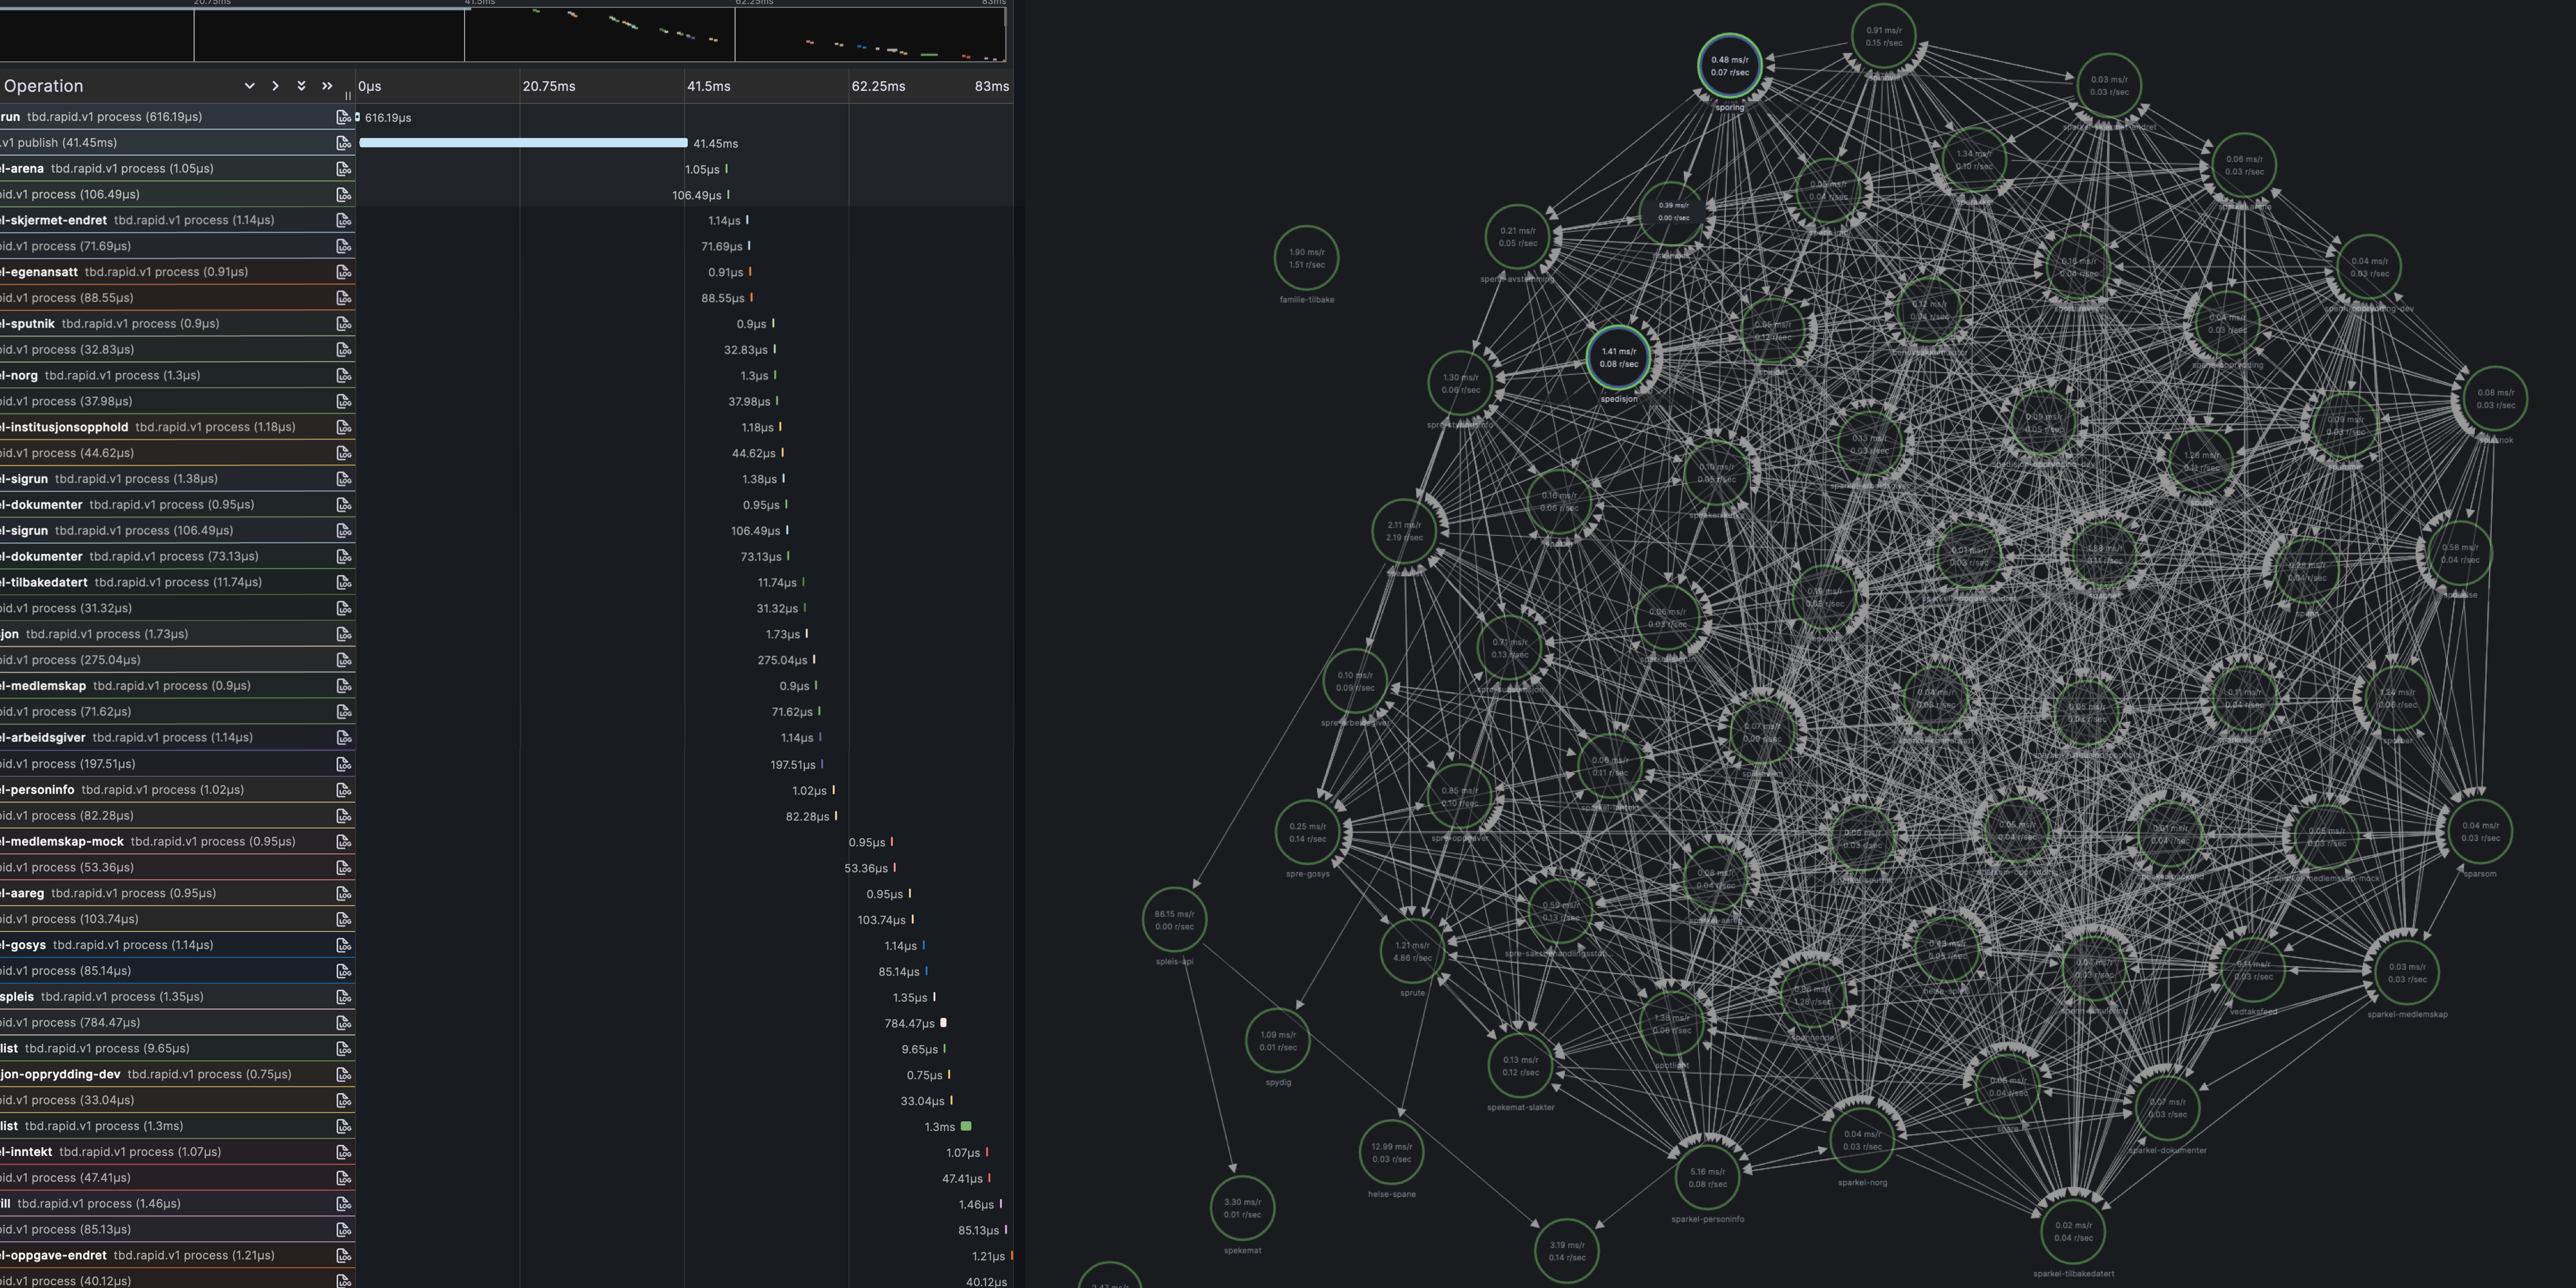Open logs icon for l-egenansatt (0.91µs) row

tap(344, 272)
